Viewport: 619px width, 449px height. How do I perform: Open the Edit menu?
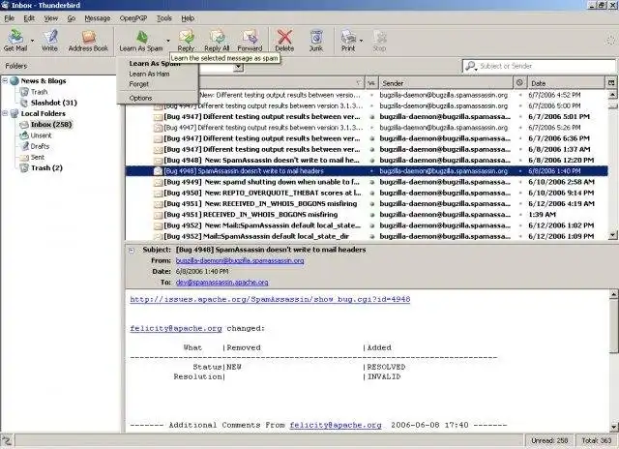[x=29, y=18]
